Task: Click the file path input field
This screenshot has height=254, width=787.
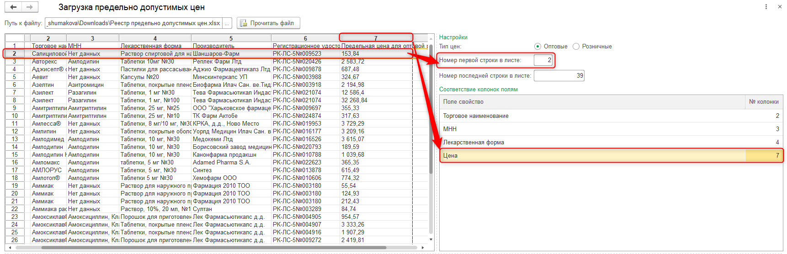Action: [x=133, y=23]
